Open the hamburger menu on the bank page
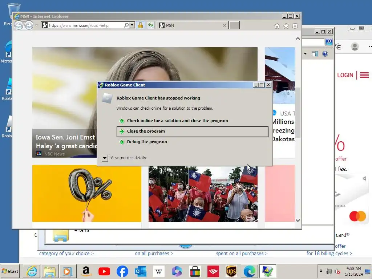This screenshot has width=372, height=279. point(364,75)
